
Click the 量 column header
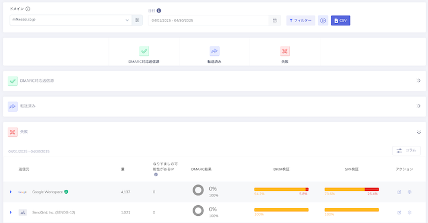pyautogui.click(x=123, y=170)
